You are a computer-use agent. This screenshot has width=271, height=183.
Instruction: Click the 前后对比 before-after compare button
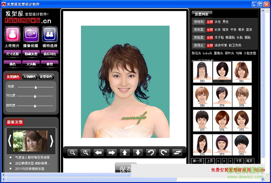pos(50,54)
